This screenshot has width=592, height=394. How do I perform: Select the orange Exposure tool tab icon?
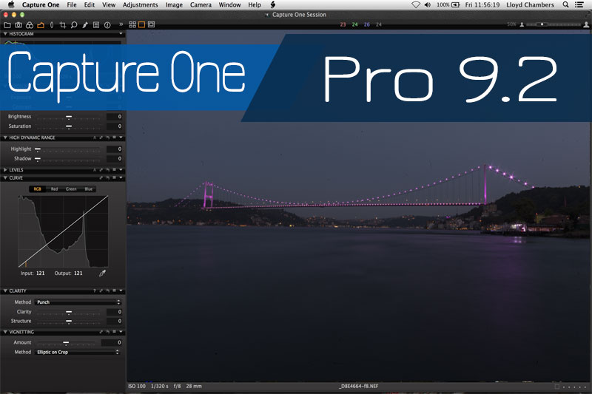[41, 25]
